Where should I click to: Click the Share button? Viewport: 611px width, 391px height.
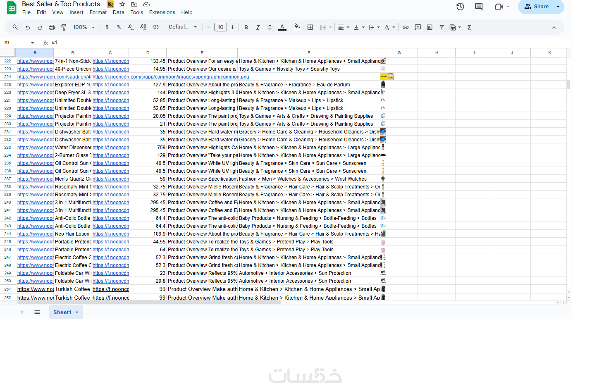tap(536, 7)
